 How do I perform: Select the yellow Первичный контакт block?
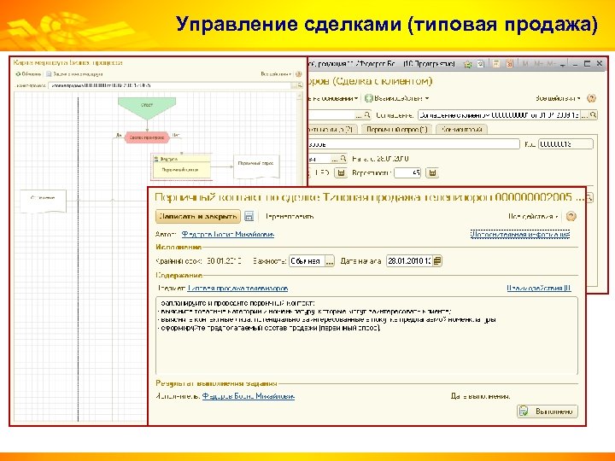click(x=181, y=166)
